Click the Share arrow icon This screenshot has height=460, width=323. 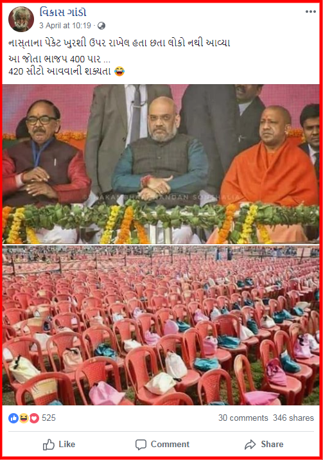tap(250, 445)
